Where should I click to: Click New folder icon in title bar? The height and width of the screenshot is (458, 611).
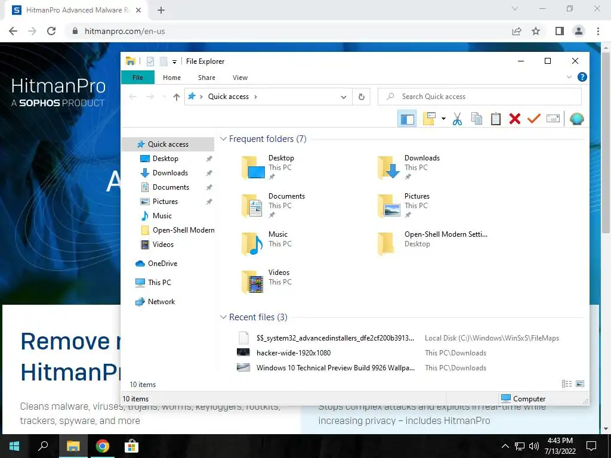pos(163,61)
